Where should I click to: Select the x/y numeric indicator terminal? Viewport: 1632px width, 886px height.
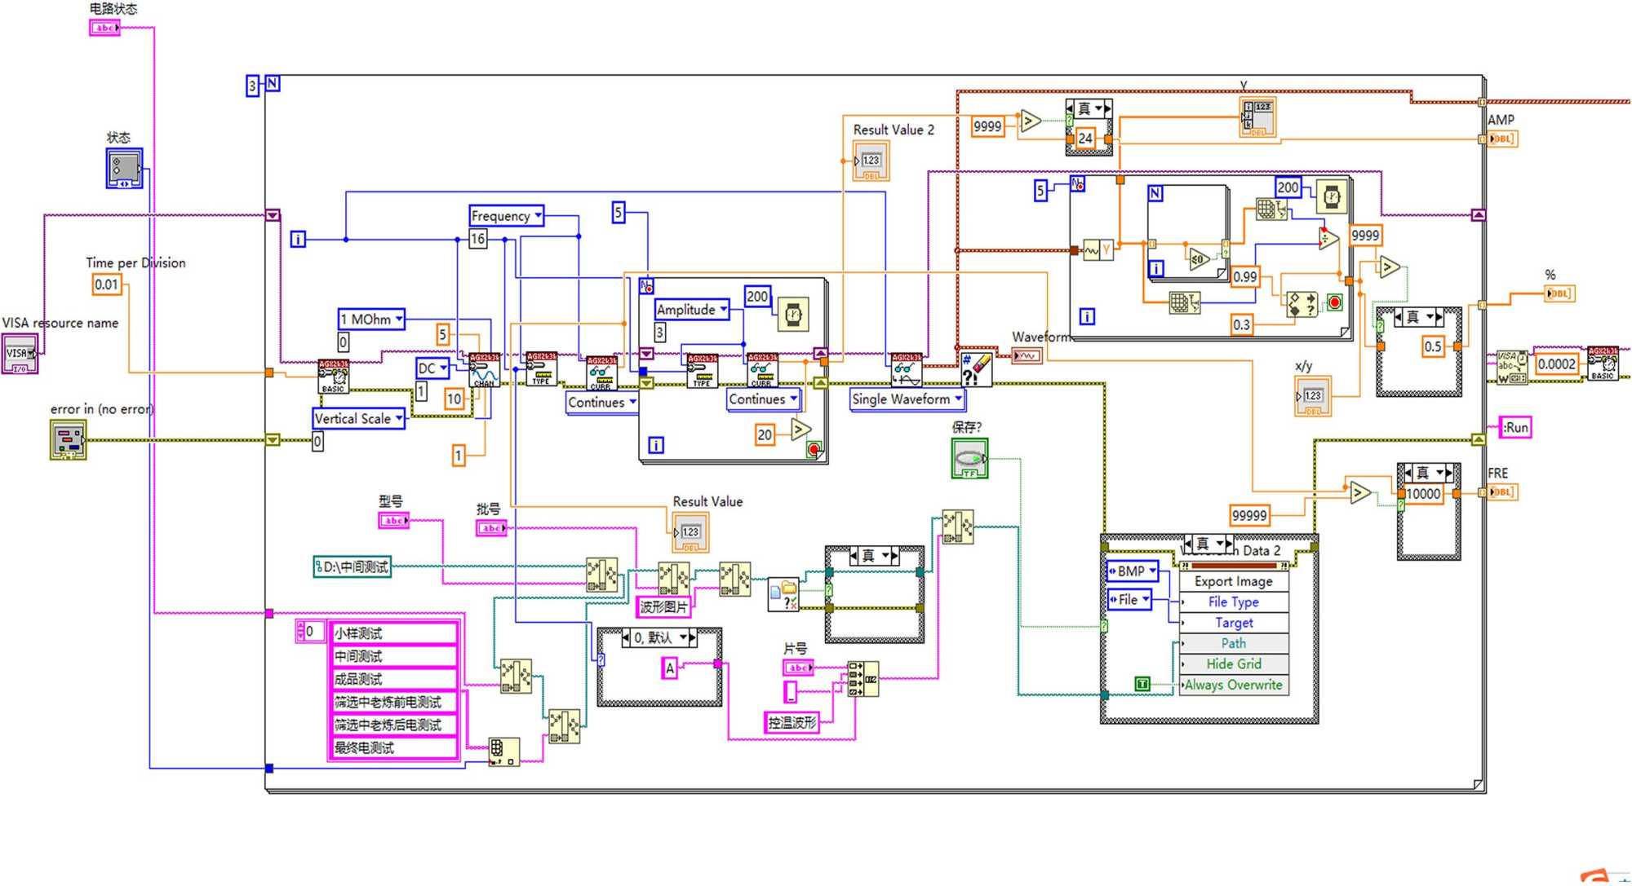click(x=1312, y=396)
